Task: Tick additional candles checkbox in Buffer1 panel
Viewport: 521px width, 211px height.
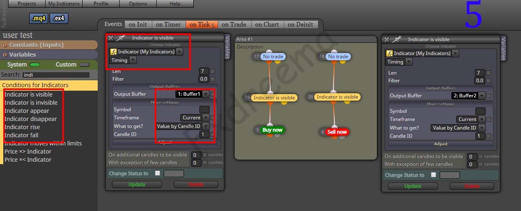Action: [x=205, y=155]
